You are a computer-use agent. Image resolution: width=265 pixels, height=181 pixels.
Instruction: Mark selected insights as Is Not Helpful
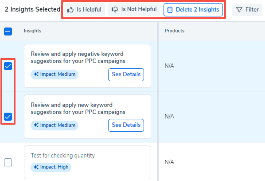point(134,9)
